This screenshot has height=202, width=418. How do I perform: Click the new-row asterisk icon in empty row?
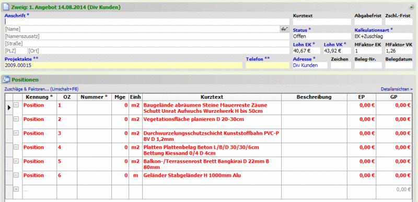point(16,189)
